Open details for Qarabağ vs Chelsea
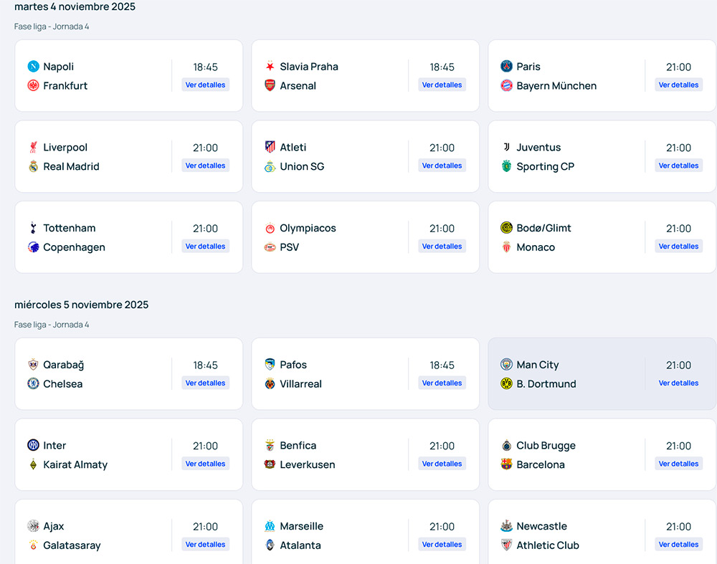Screen dimensions: 717x564 point(205,383)
